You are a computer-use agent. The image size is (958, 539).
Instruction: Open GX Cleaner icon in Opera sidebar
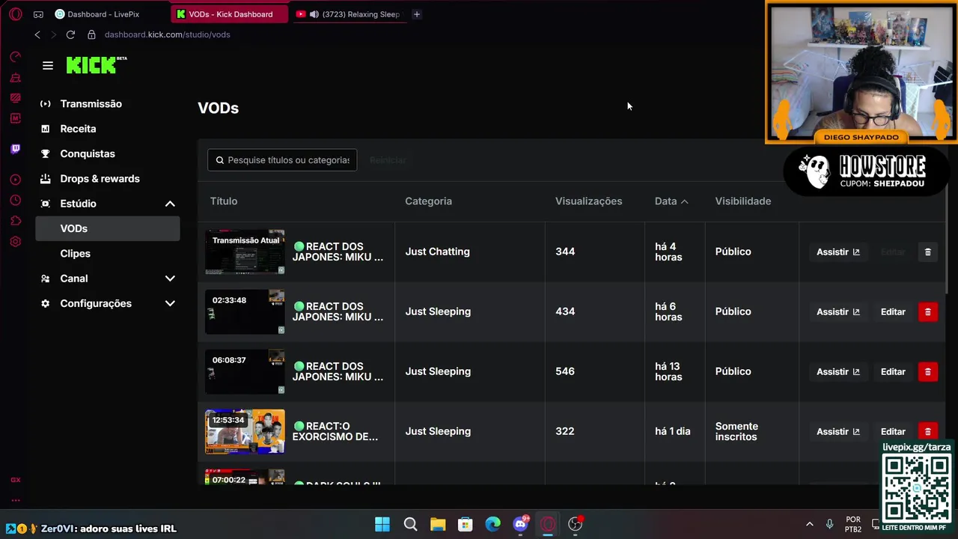pos(15,78)
